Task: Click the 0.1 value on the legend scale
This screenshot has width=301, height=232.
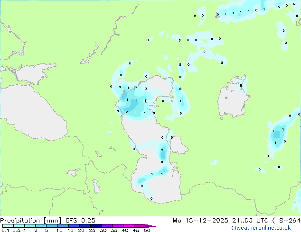Action: click(5, 231)
